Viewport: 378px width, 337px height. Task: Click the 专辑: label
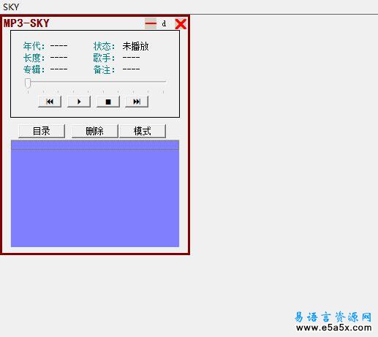pyautogui.click(x=34, y=69)
